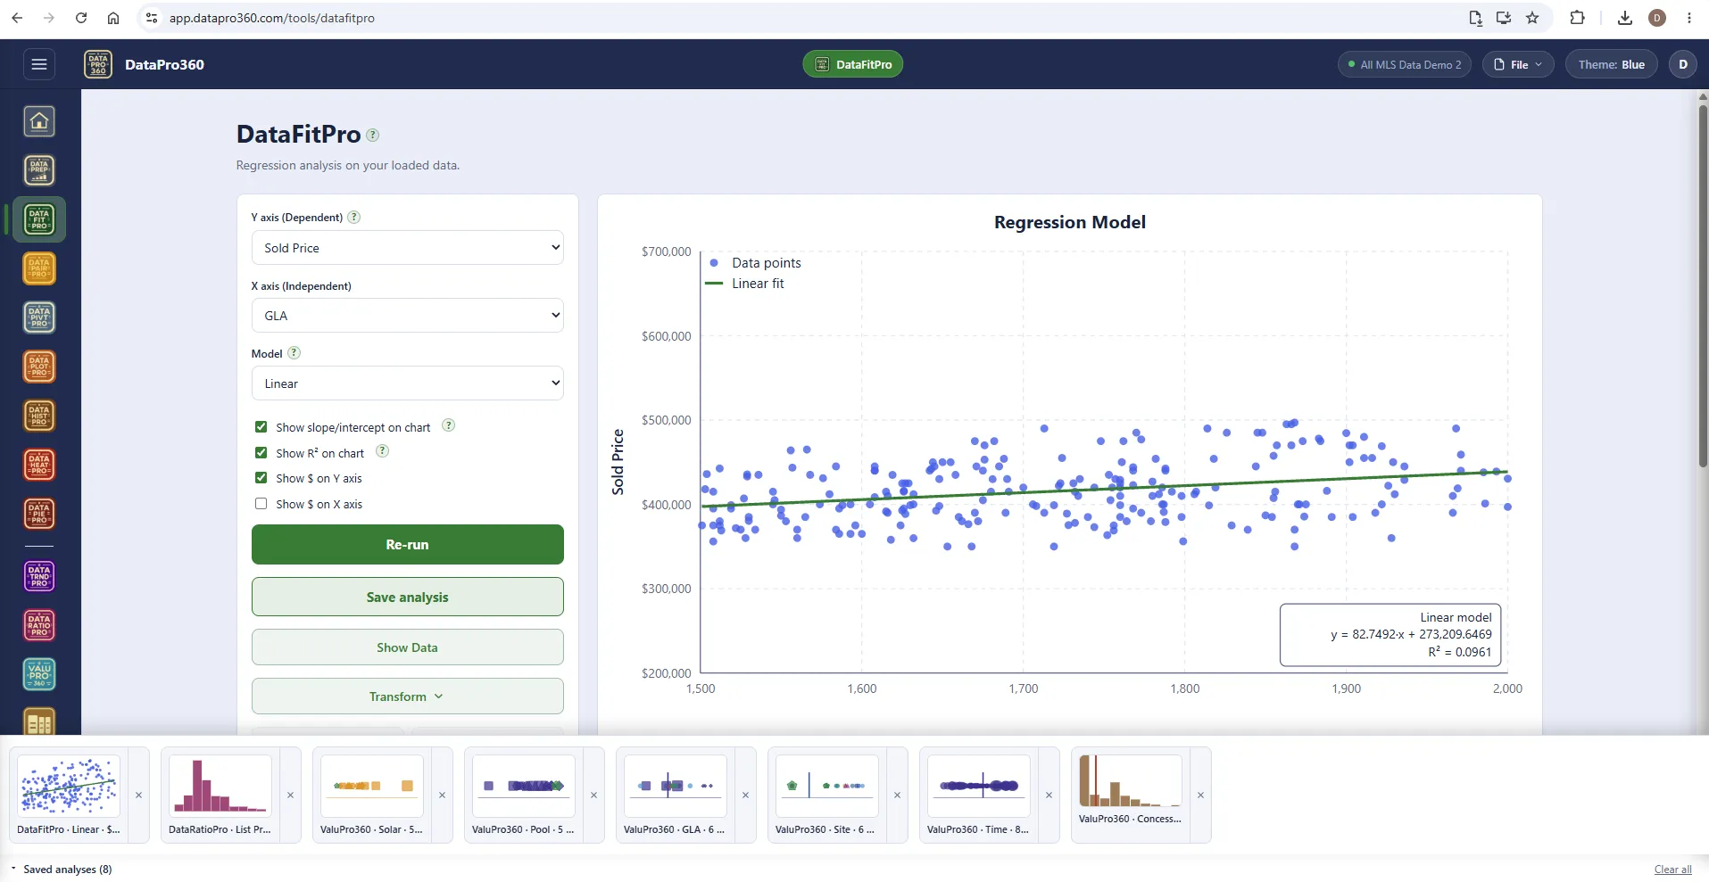Open the X axis GLA dropdown
1709x882 pixels.
point(408,316)
